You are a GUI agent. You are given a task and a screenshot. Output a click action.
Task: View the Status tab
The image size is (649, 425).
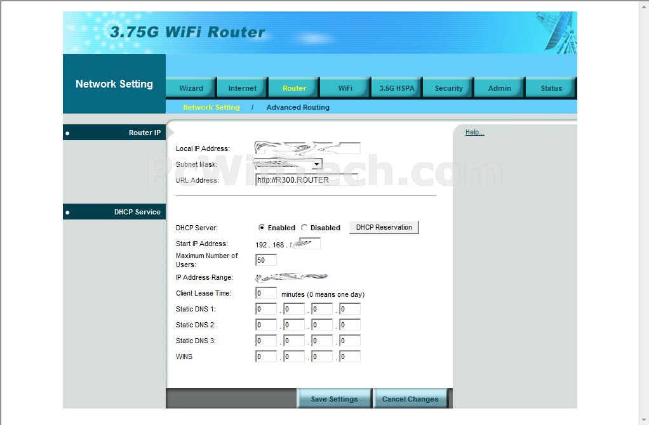(x=551, y=88)
